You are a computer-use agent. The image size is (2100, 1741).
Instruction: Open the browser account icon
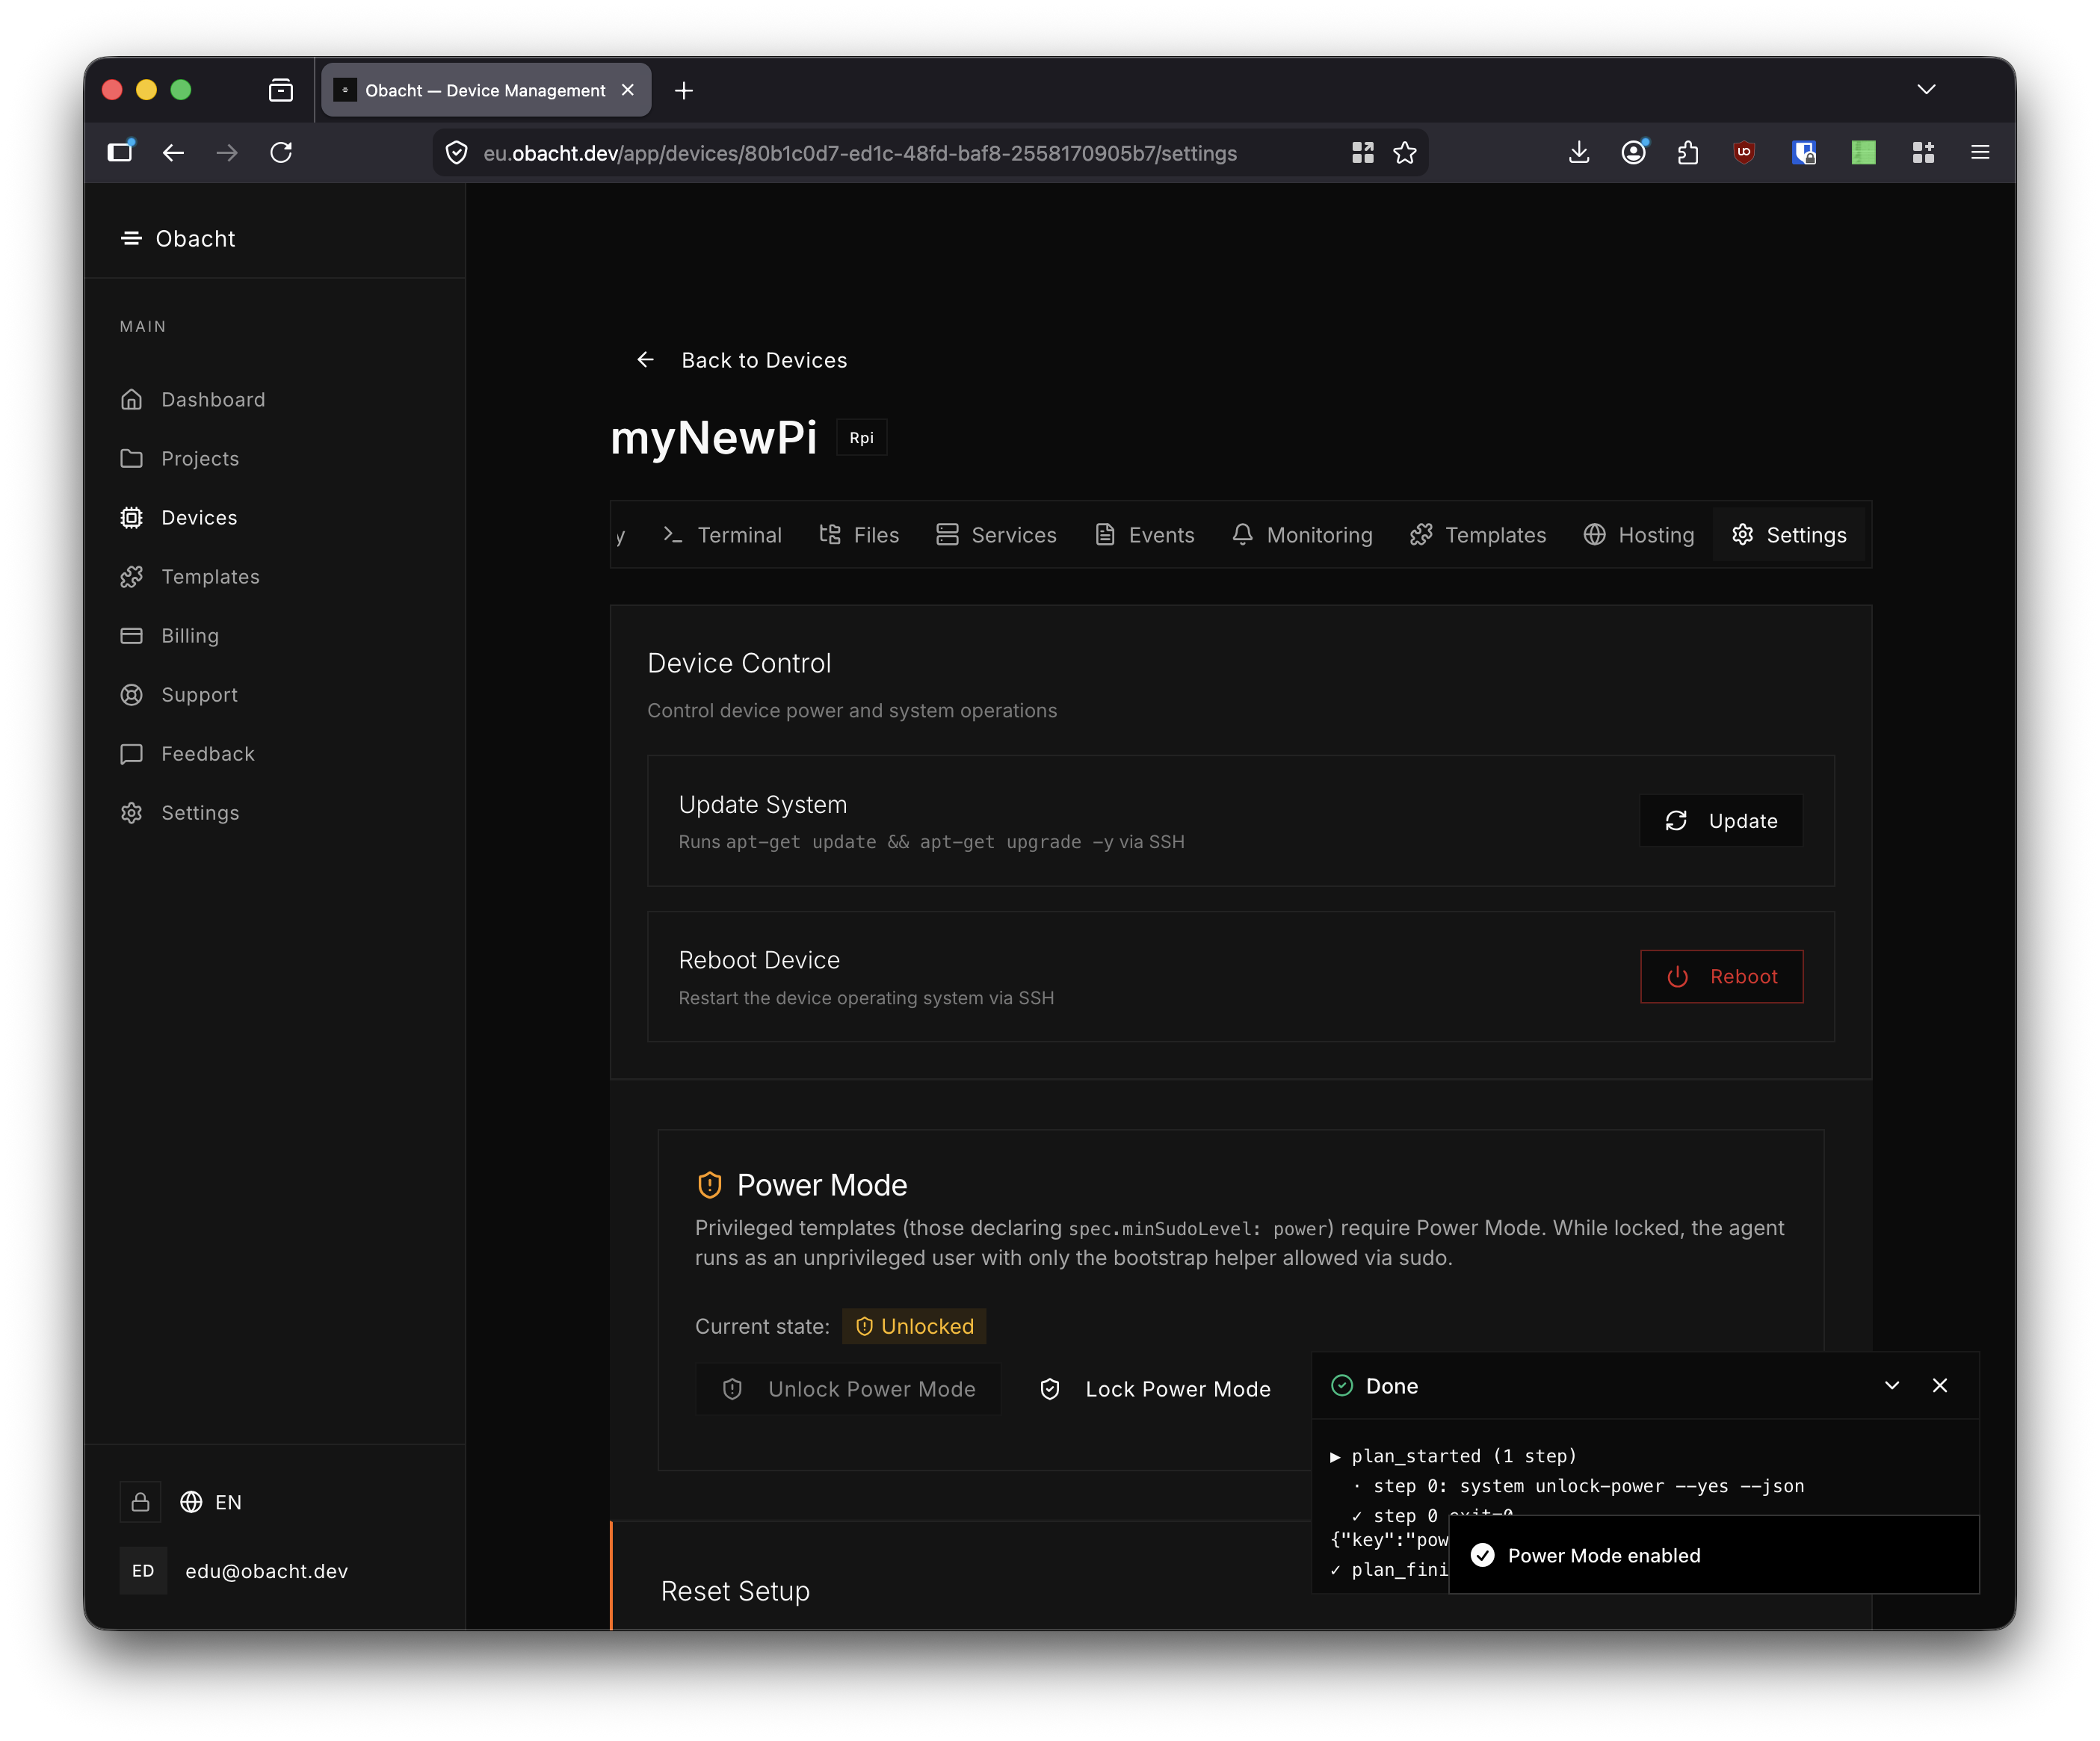click(1634, 152)
